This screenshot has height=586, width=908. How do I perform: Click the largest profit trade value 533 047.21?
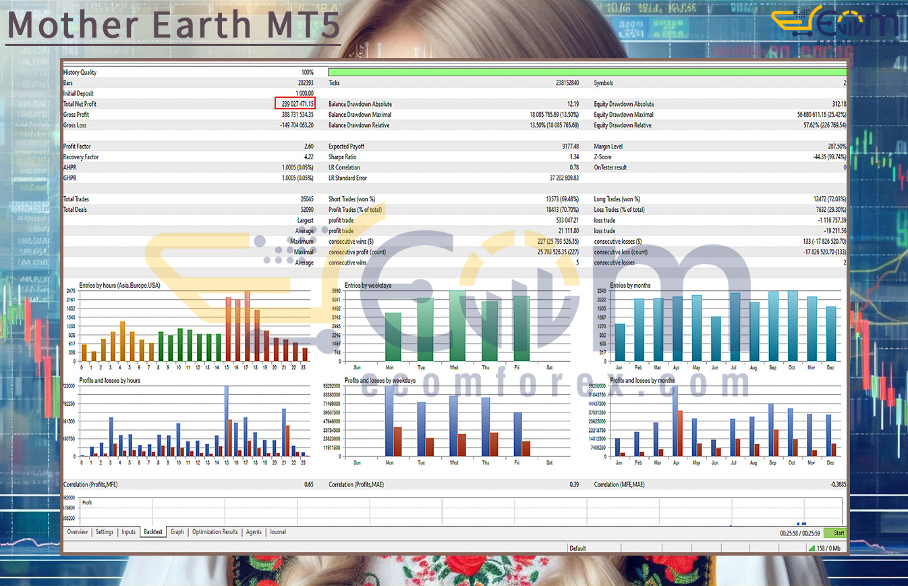[x=568, y=220]
